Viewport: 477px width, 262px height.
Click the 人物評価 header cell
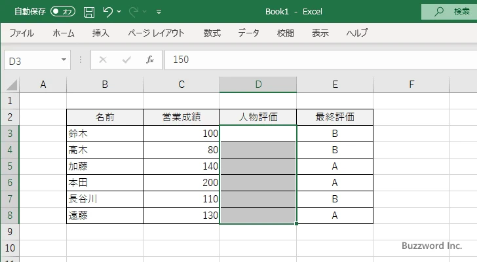pos(258,117)
